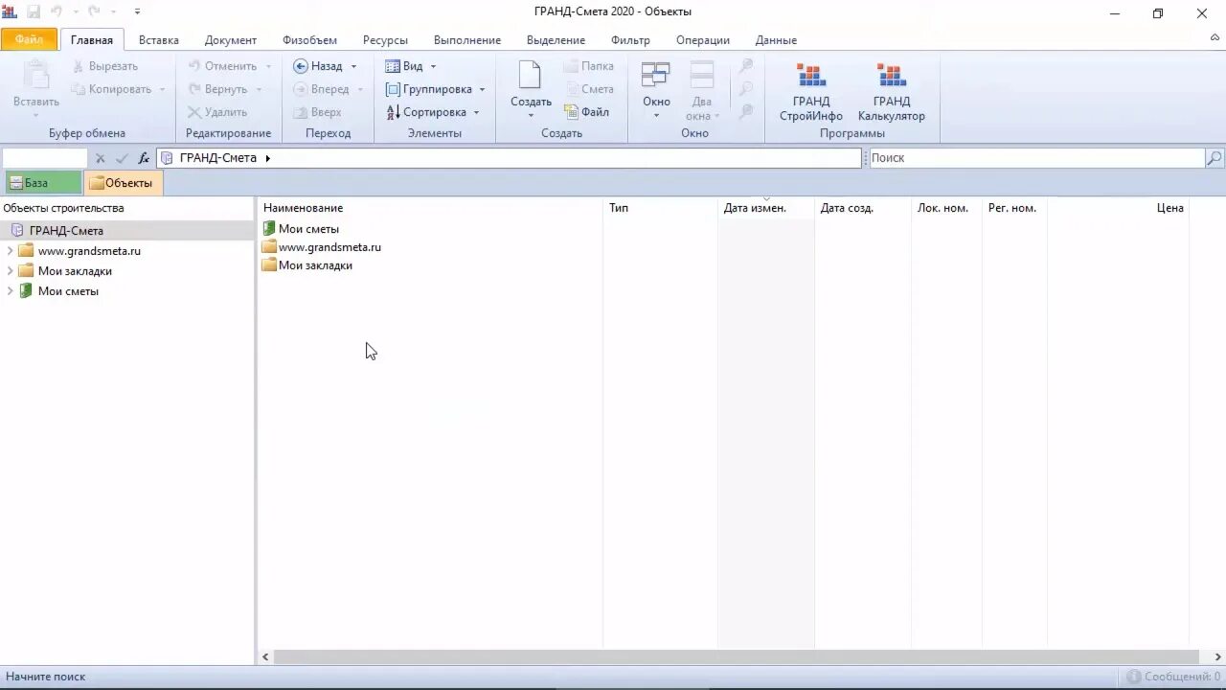Click the Папка new folder button
Viewport: 1226px width, 690px height.
pos(588,66)
